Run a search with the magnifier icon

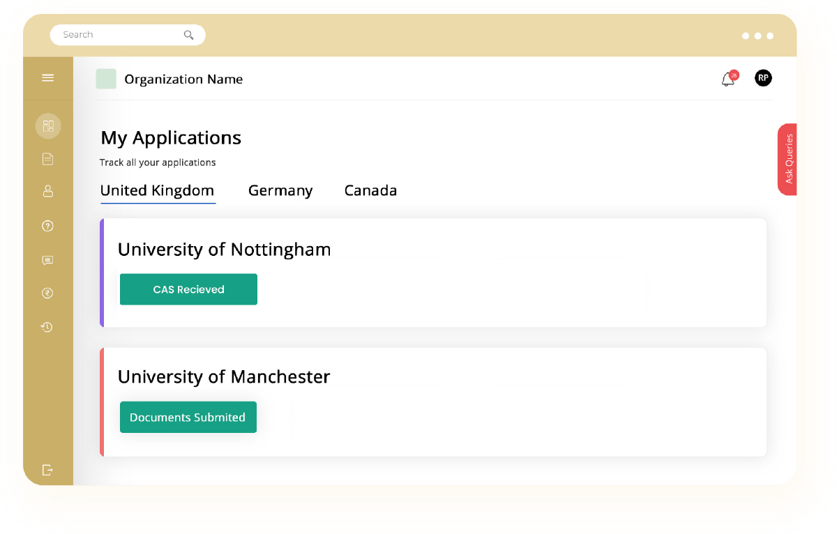[188, 34]
